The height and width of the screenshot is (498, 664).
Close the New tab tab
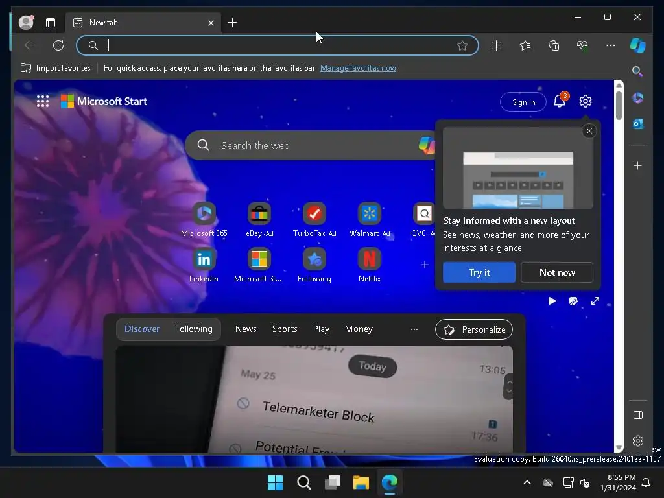[x=211, y=23]
